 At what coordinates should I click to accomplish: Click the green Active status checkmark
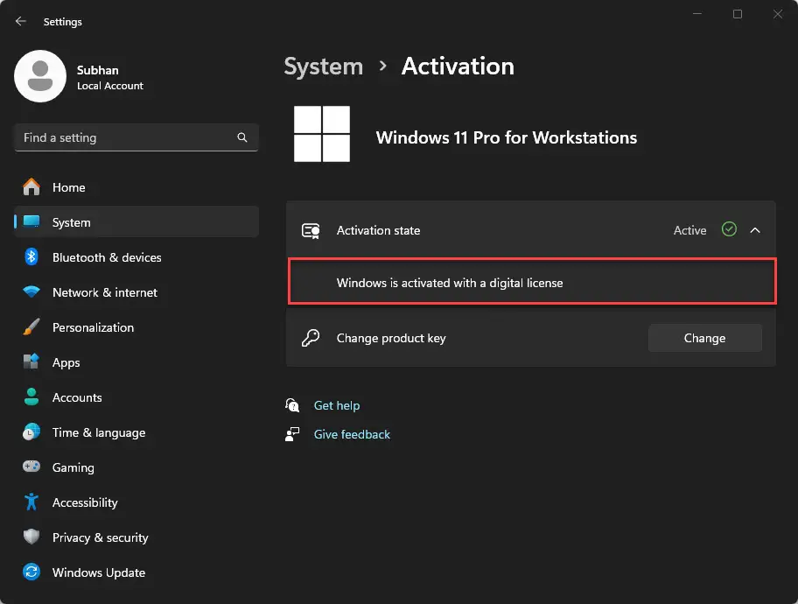coord(729,229)
